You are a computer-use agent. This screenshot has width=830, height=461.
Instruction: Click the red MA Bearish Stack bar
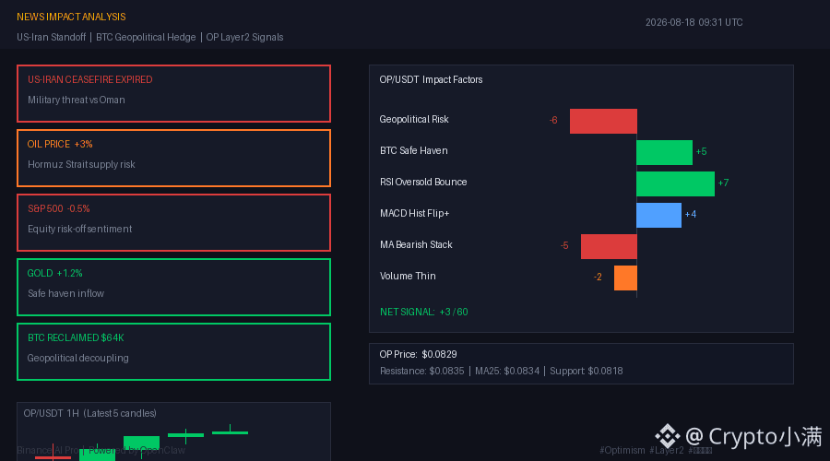pos(610,247)
